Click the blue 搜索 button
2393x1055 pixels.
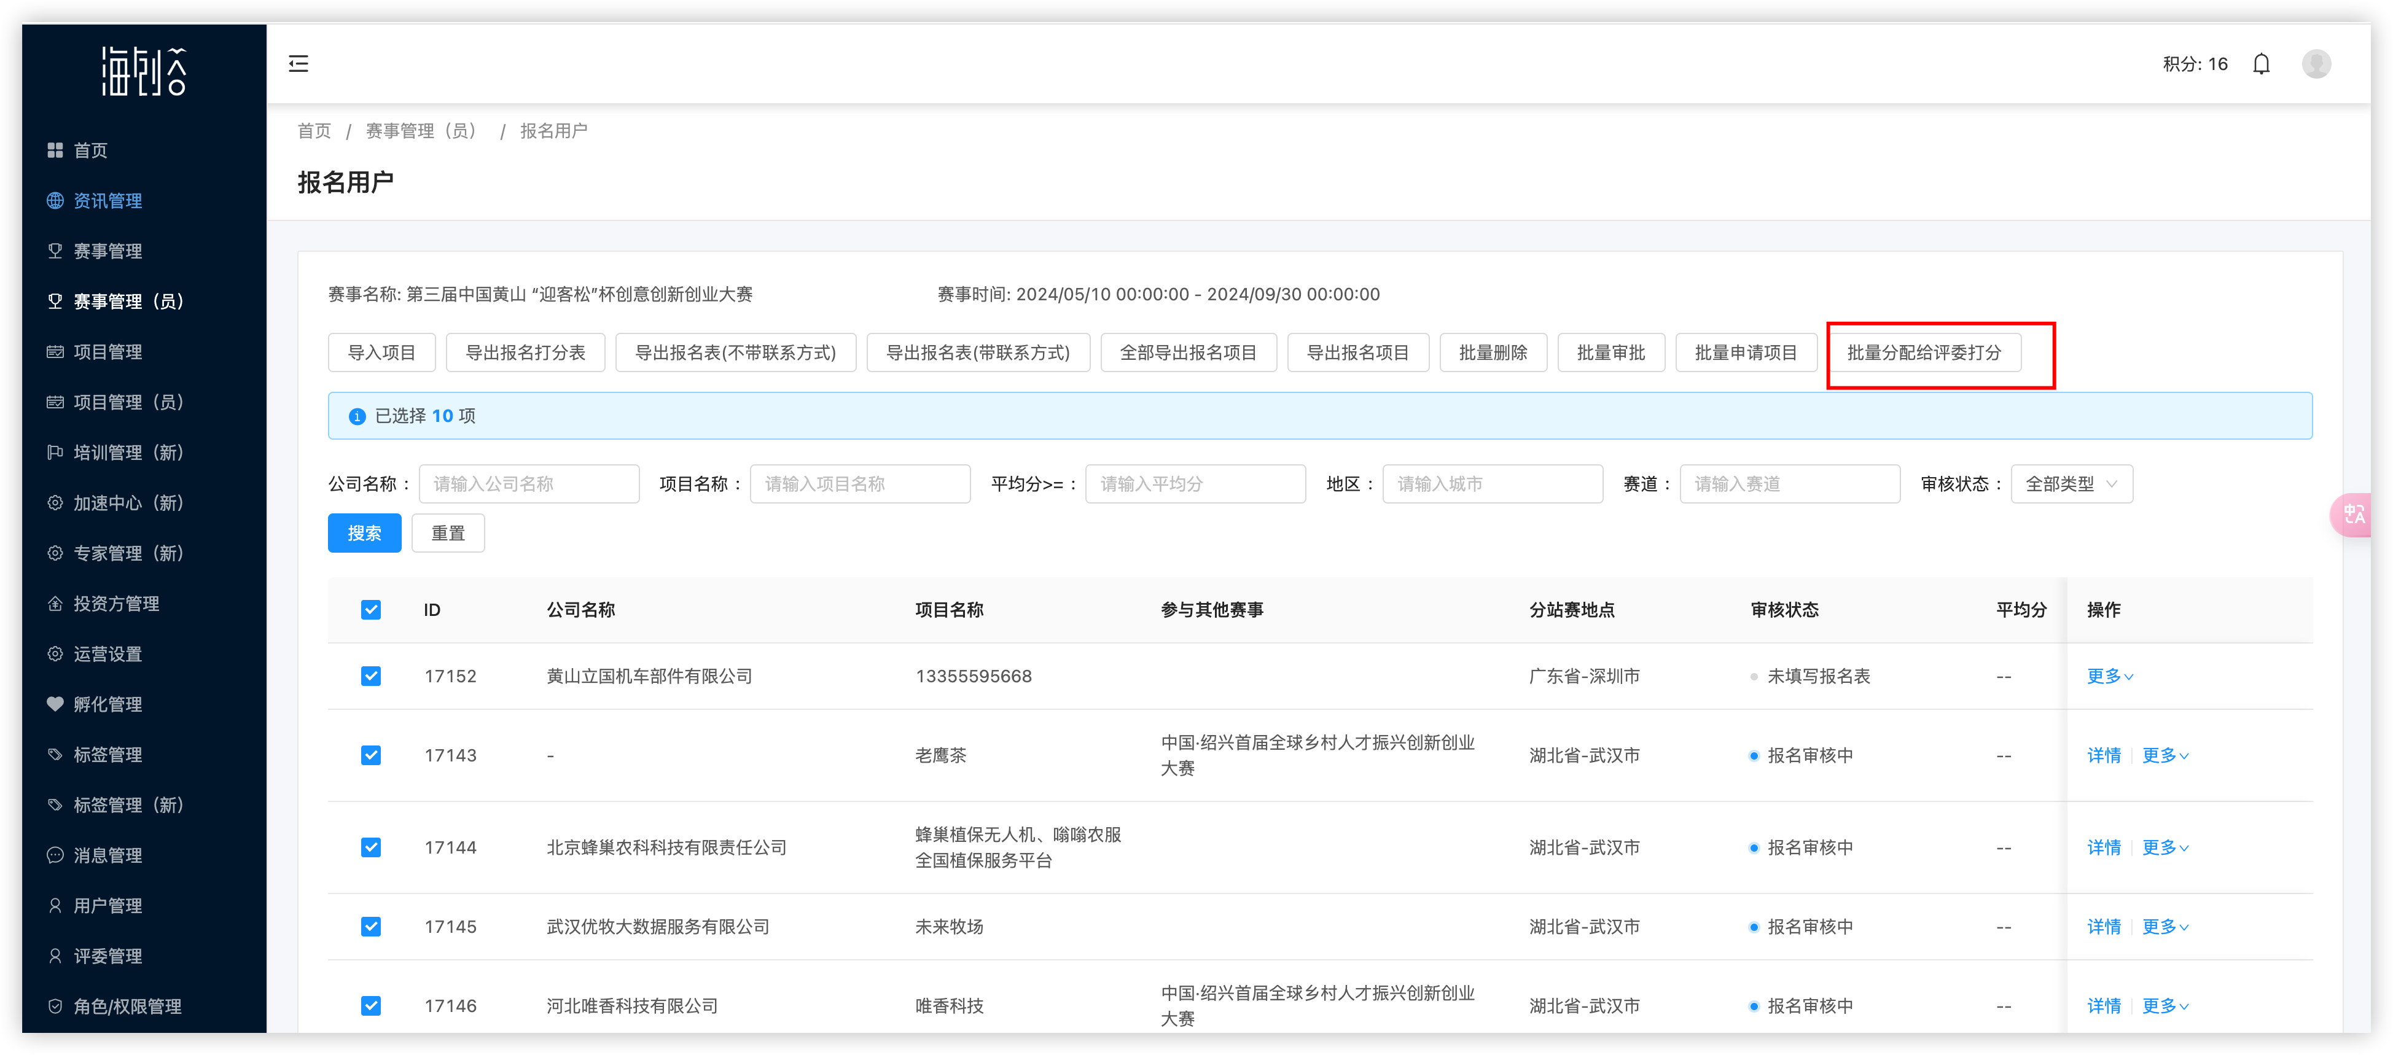[x=364, y=533]
